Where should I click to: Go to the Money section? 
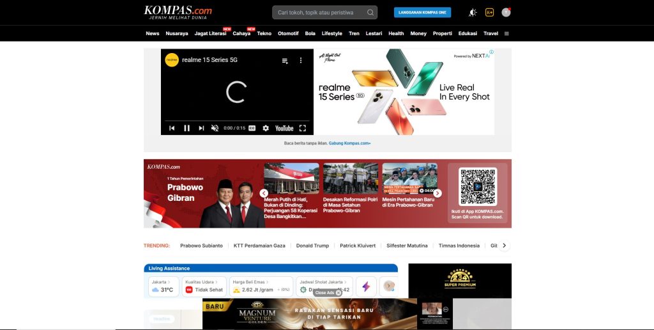(x=418, y=33)
